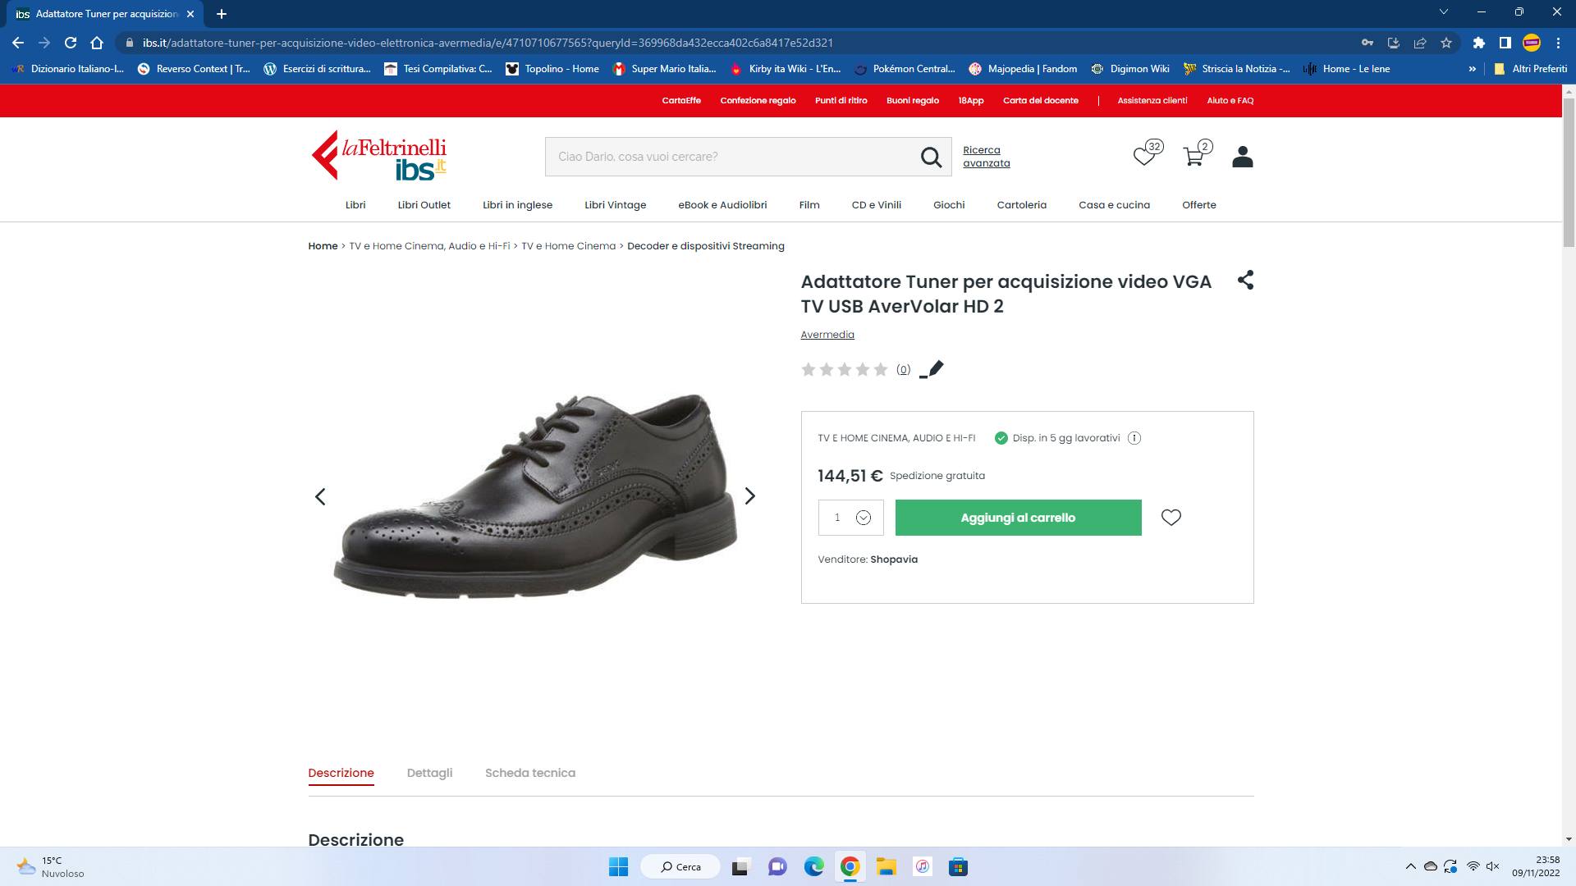This screenshot has width=1576, height=886.
Task: Open the wishlist heart icon with 32
Action: (x=1147, y=153)
